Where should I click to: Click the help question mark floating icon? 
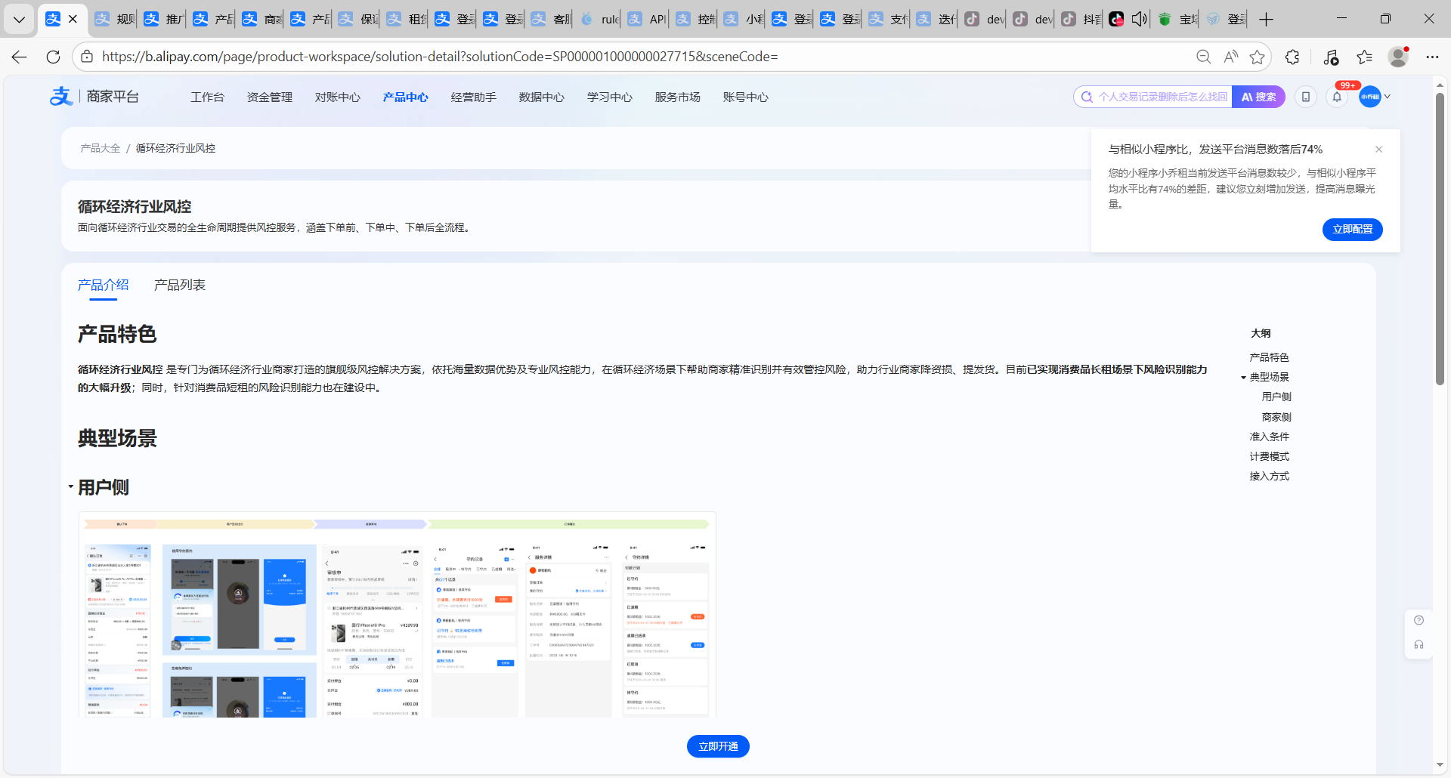point(1419,620)
